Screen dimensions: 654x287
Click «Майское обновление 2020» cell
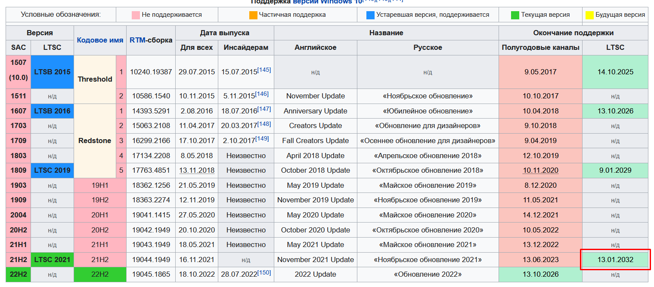point(428,215)
